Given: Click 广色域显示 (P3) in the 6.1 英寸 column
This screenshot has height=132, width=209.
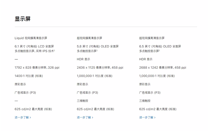Looking at the screenshot, I should 25,92.
